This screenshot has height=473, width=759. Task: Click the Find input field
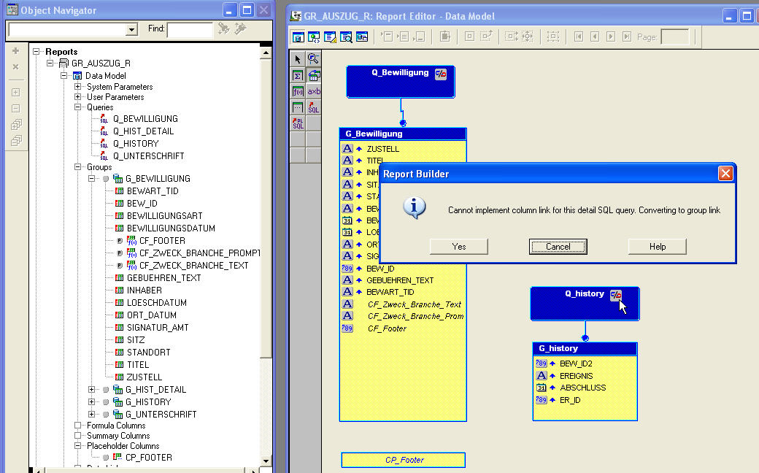[190, 29]
